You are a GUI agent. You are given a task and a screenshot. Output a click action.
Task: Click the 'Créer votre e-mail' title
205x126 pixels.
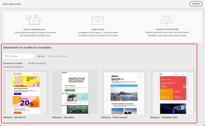[11, 4]
